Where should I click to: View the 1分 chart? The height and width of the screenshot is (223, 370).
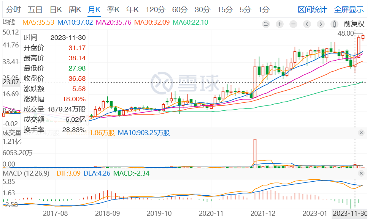264,9
